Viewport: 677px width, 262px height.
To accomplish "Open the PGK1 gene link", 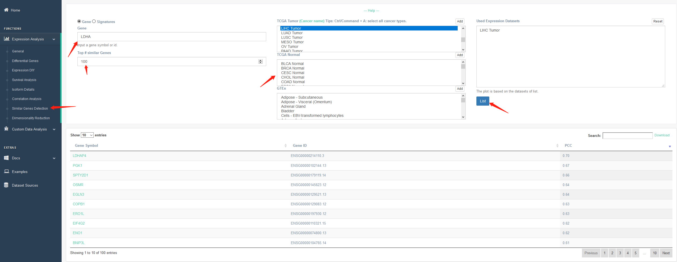I will point(77,165).
